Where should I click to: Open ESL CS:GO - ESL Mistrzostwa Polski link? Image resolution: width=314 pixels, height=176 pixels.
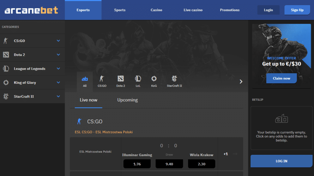tap(104, 132)
